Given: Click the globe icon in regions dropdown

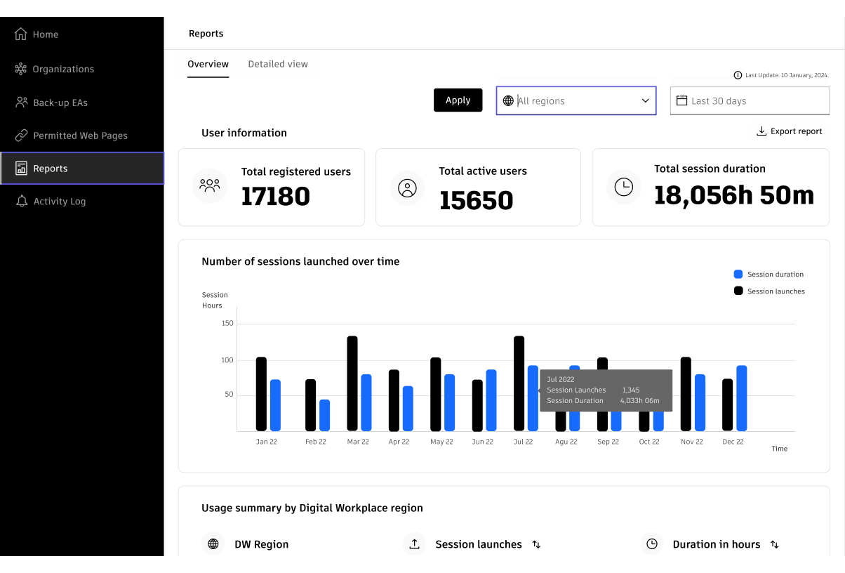Looking at the screenshot, I should [508, 101].
